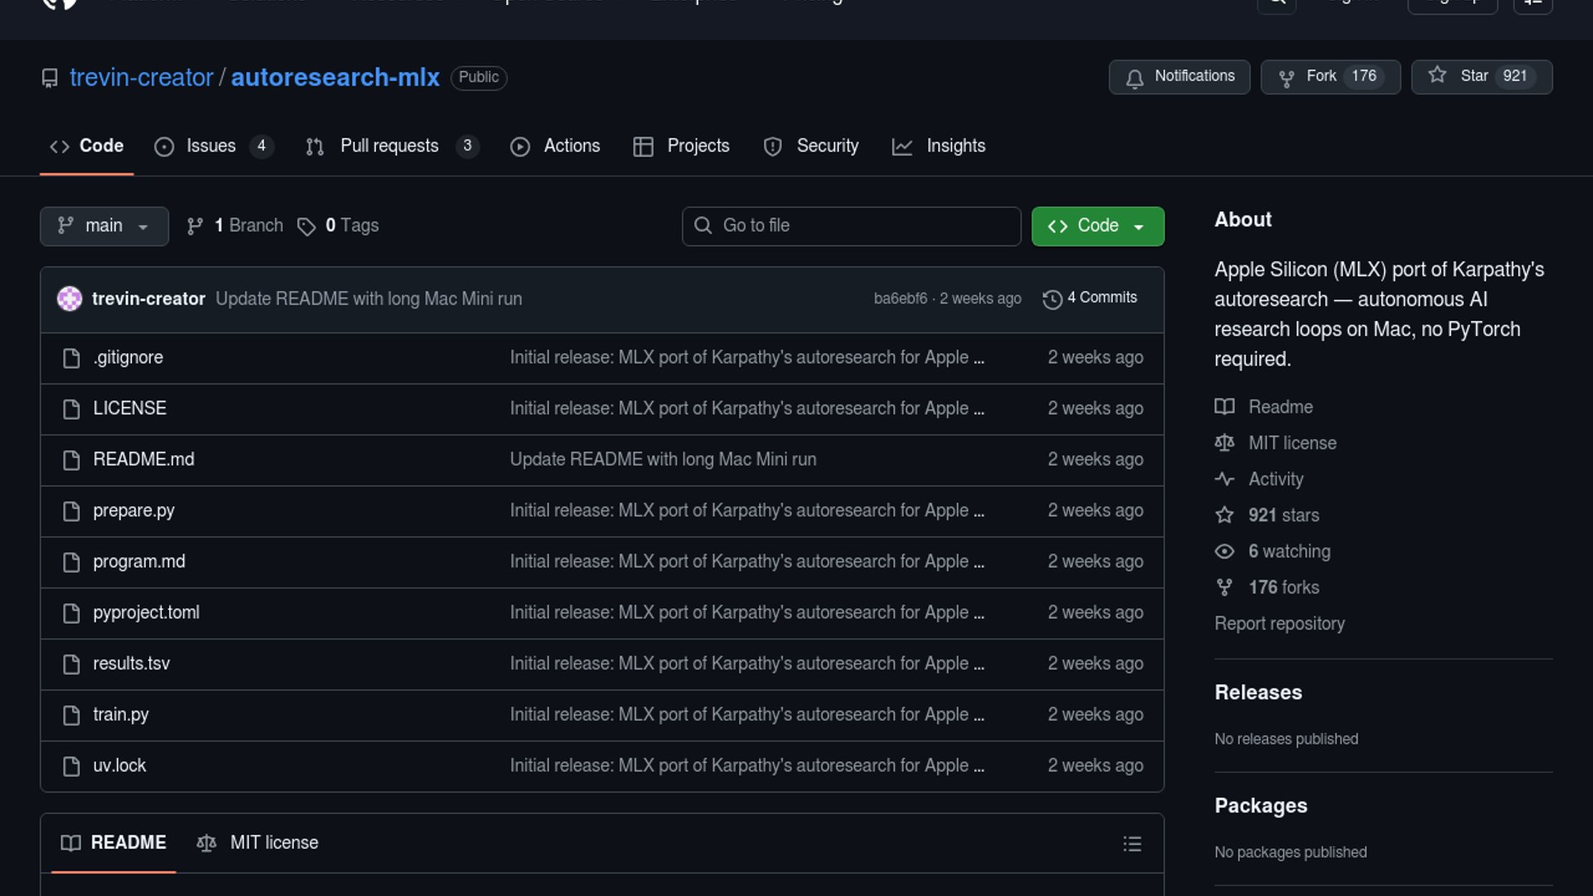Open the ba6ebf6 commit hash link
The width and height of the screenshot is (1593, 896).
(899, 299)
